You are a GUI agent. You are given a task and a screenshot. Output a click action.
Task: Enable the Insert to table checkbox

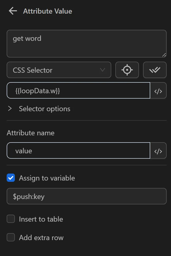pyautogui.click(x=11, y=219)
